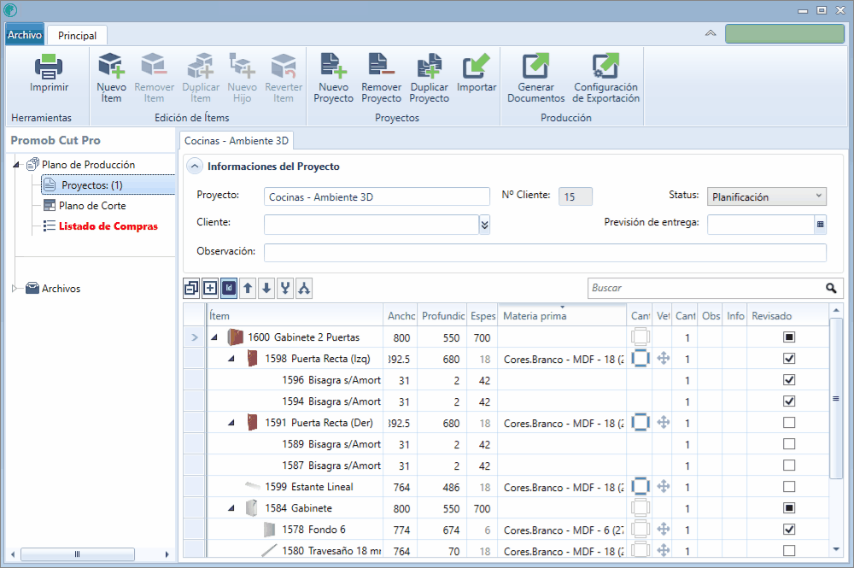Viewport: 854px width, 568px height.
Task: Expand the Archivos tree node
Action: (15, 289)
